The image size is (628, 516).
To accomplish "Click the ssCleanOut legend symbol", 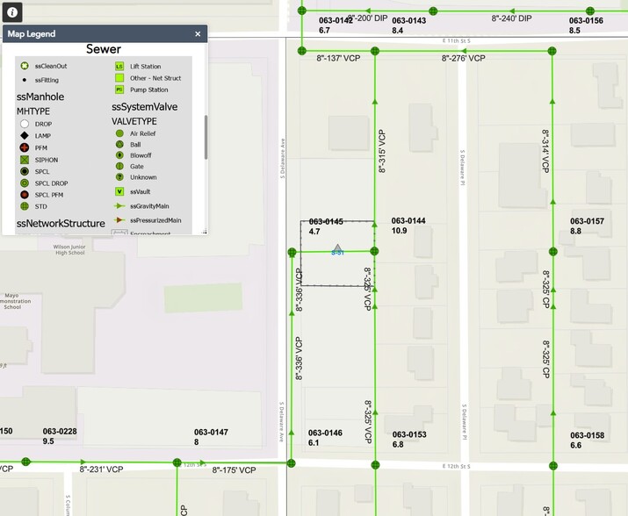I will (25, 66).
